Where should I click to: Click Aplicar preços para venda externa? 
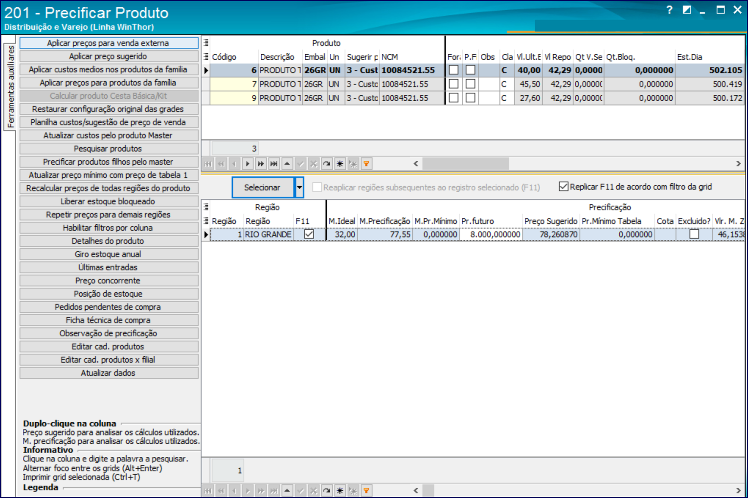pyautogui.click(x=109, y=43)
